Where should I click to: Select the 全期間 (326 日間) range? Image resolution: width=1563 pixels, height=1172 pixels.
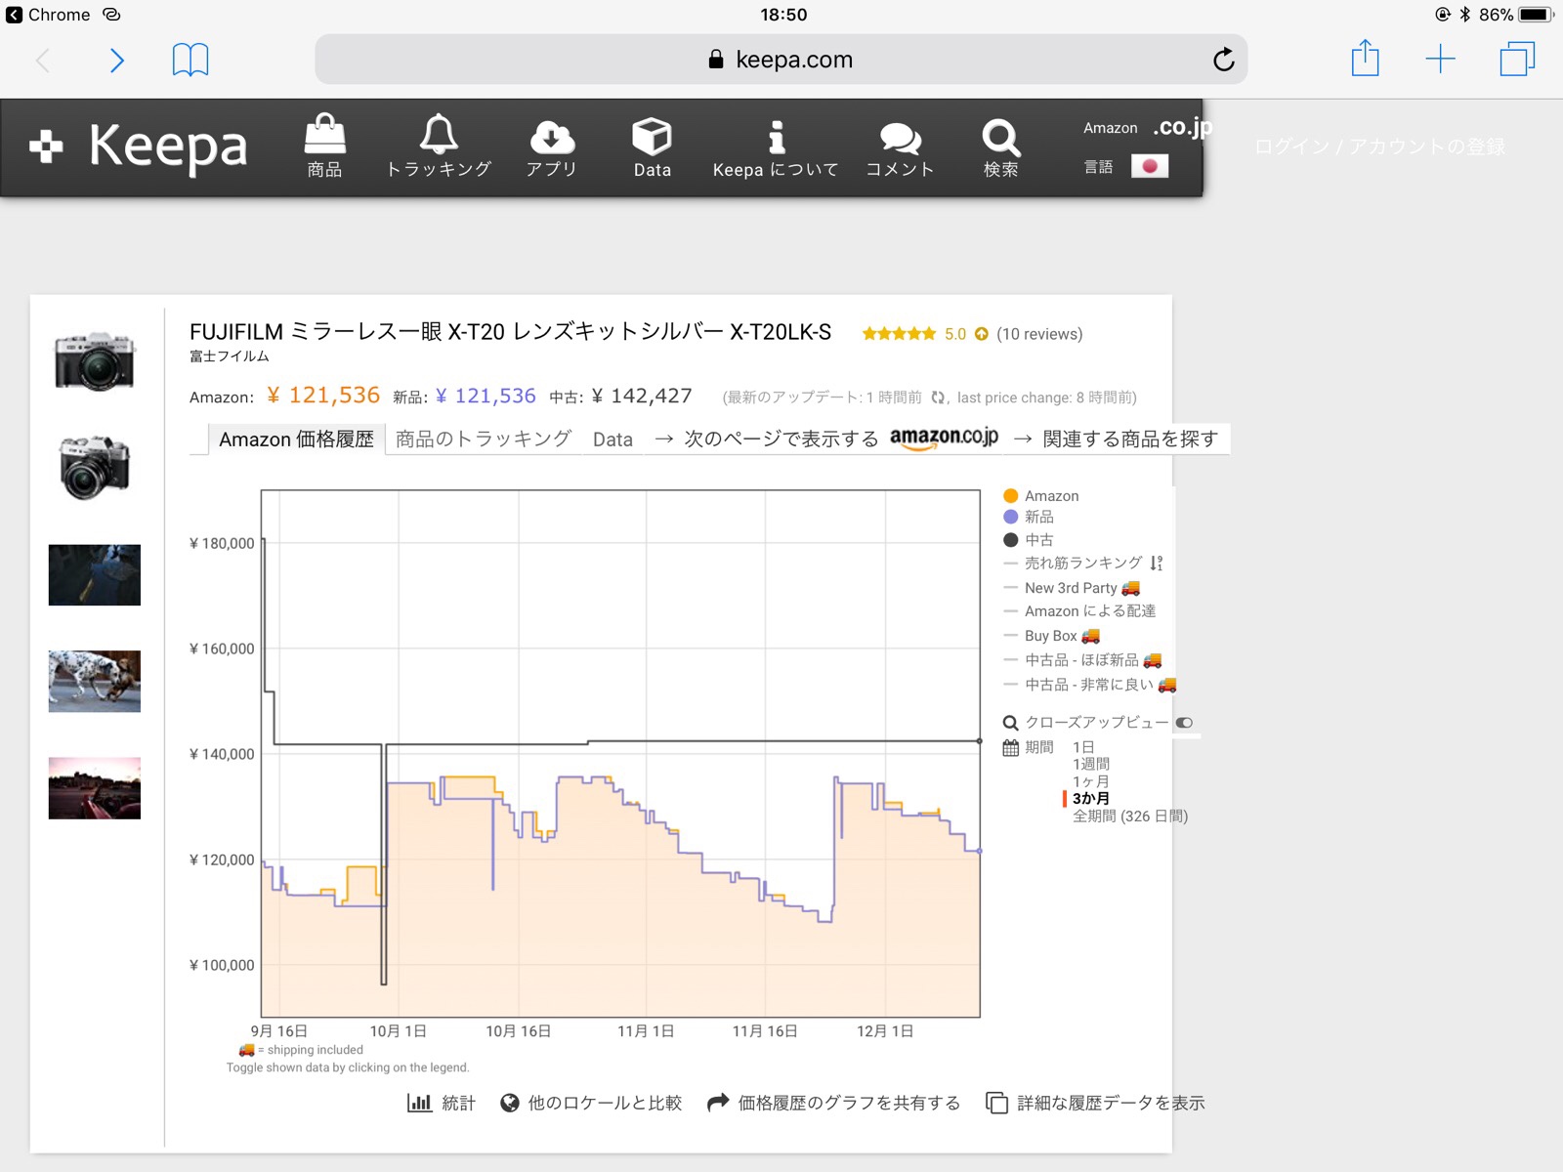pyautogui.click(x=1130, y=816)
